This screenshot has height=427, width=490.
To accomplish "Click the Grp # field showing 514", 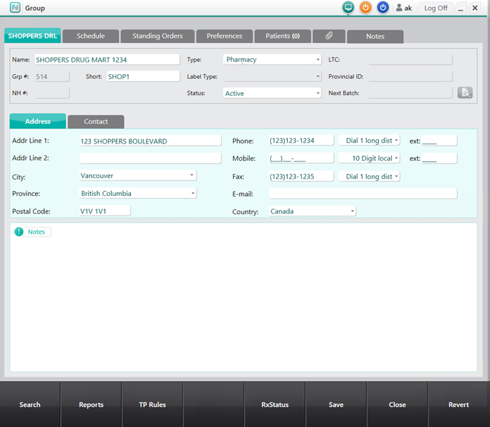I will [x=52, y=76].
